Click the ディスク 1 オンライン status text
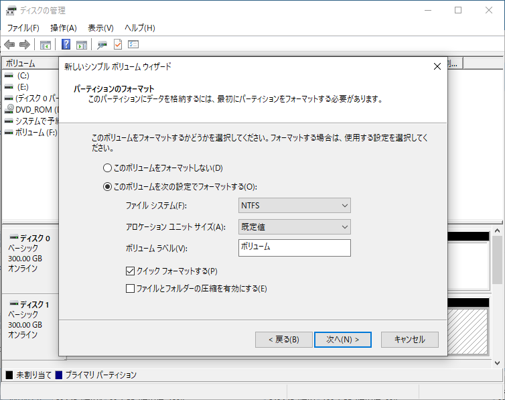Viewport: 505px width, 400px height. (x=23, y=335)
